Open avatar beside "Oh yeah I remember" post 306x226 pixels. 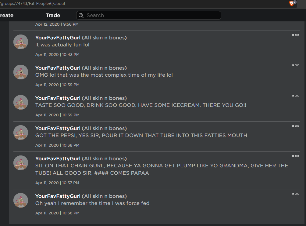point(21,200)
